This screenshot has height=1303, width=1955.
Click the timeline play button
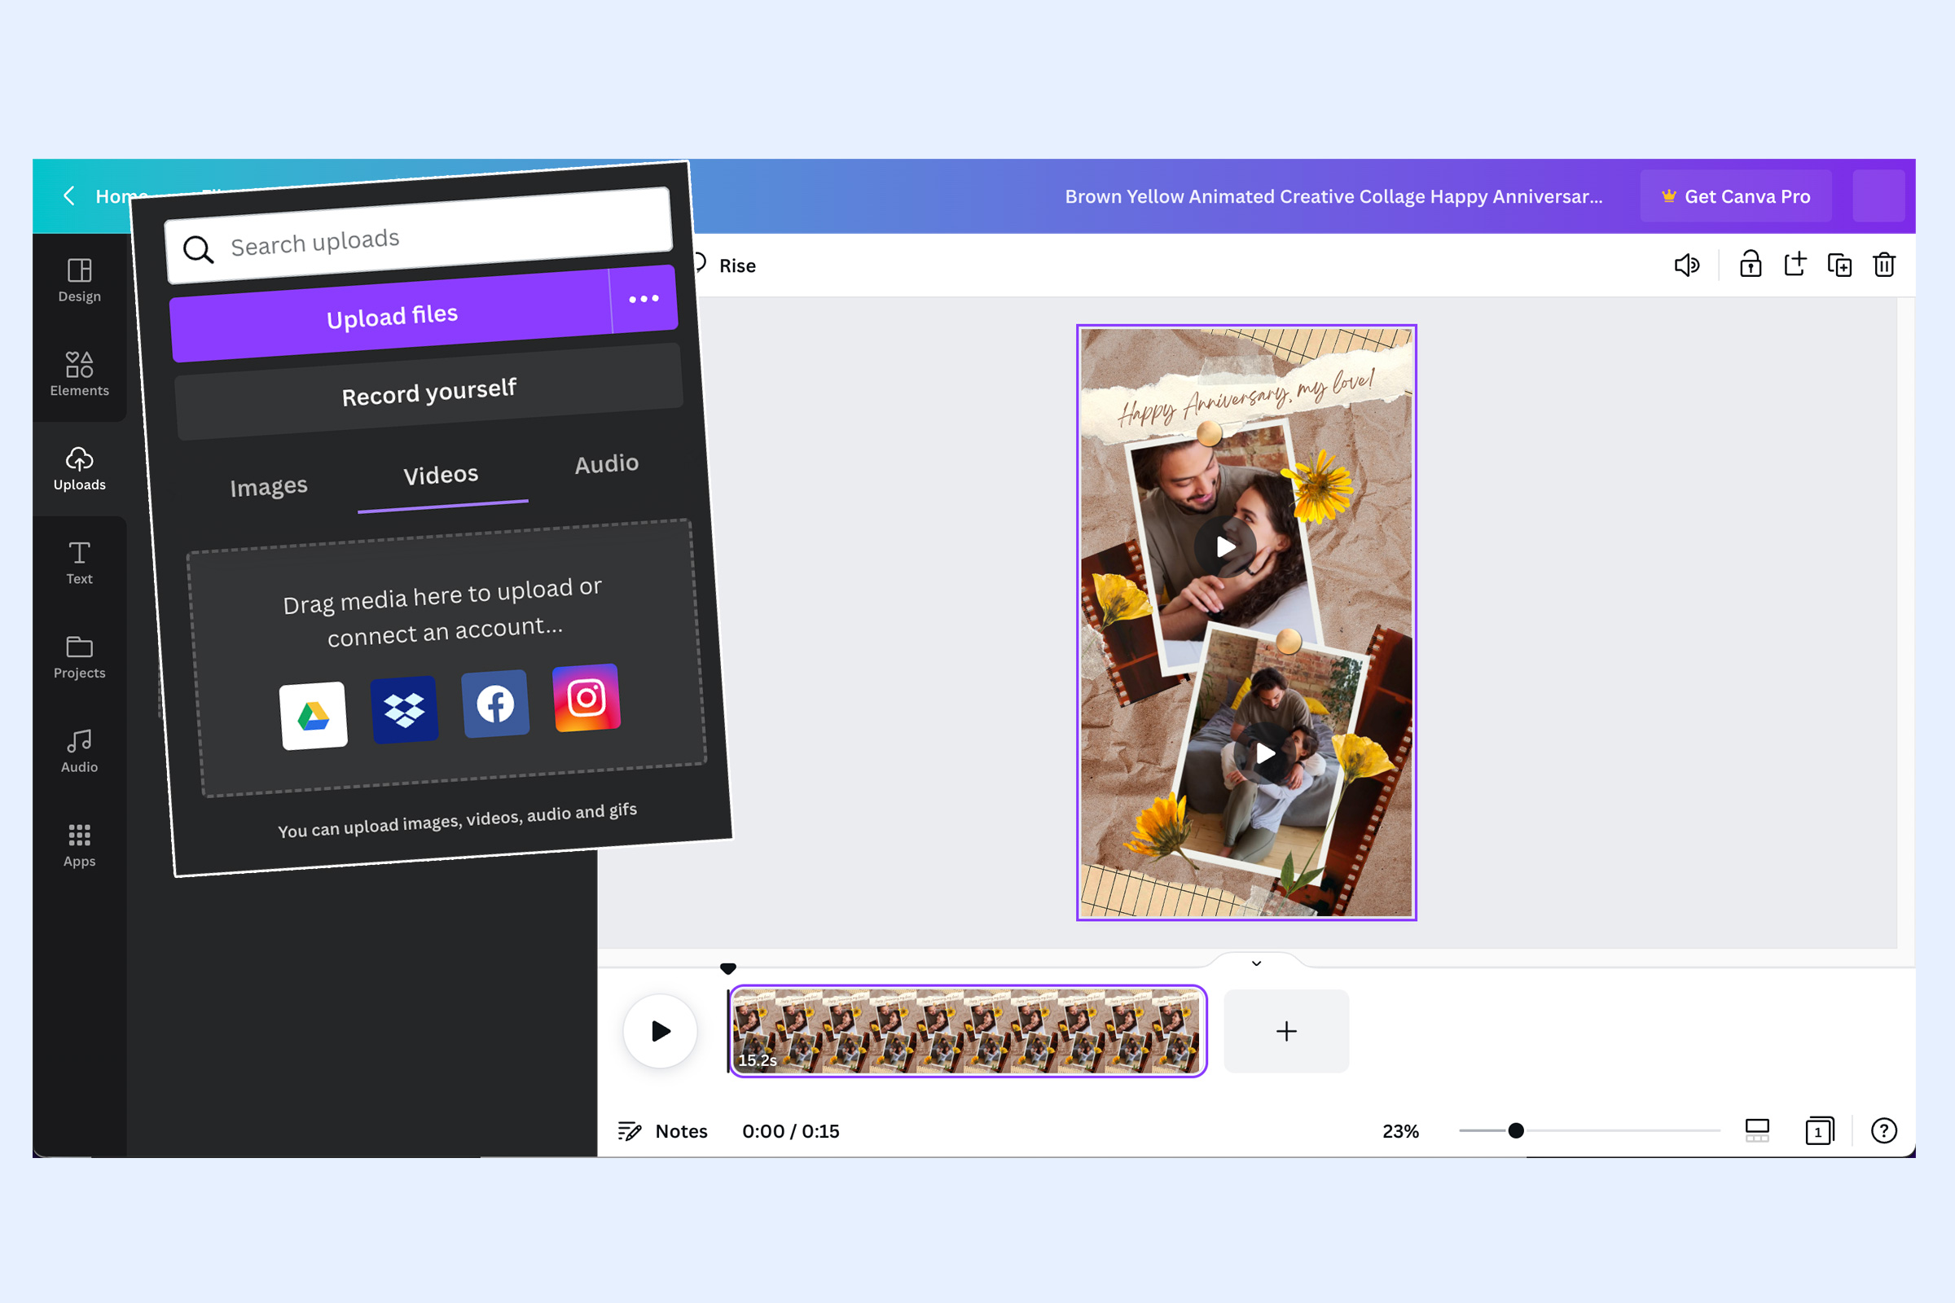tap(659, 1031)
